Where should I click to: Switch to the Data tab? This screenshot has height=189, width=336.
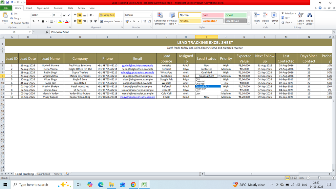pos(71,8)
